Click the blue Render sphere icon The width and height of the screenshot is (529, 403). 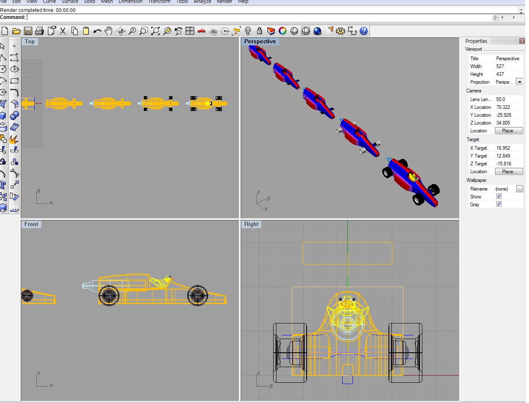tap(317, 31)
